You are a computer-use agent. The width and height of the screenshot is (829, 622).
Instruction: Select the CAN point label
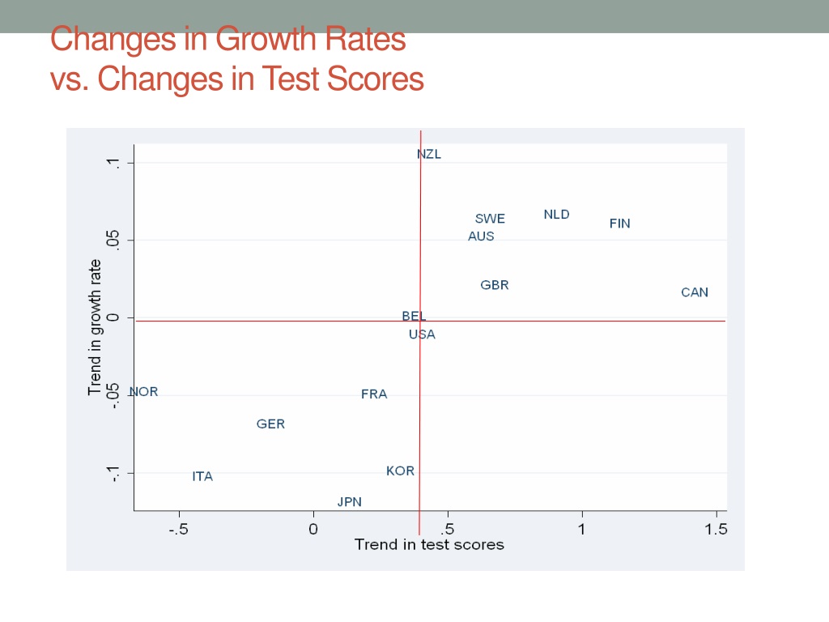694,292
